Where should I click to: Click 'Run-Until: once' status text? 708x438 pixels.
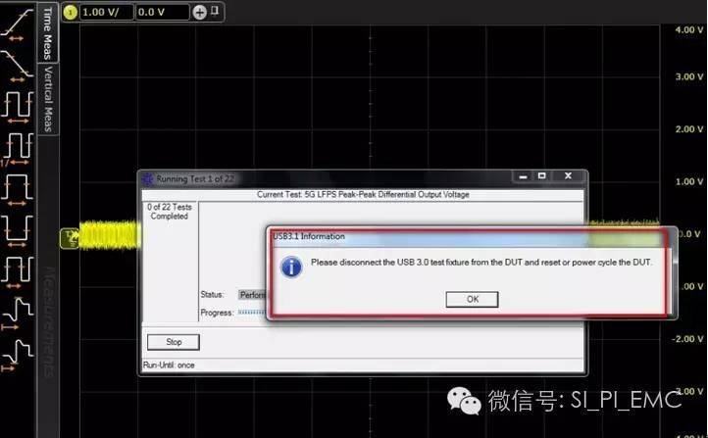pyautogui.click(x=169, y=365)
